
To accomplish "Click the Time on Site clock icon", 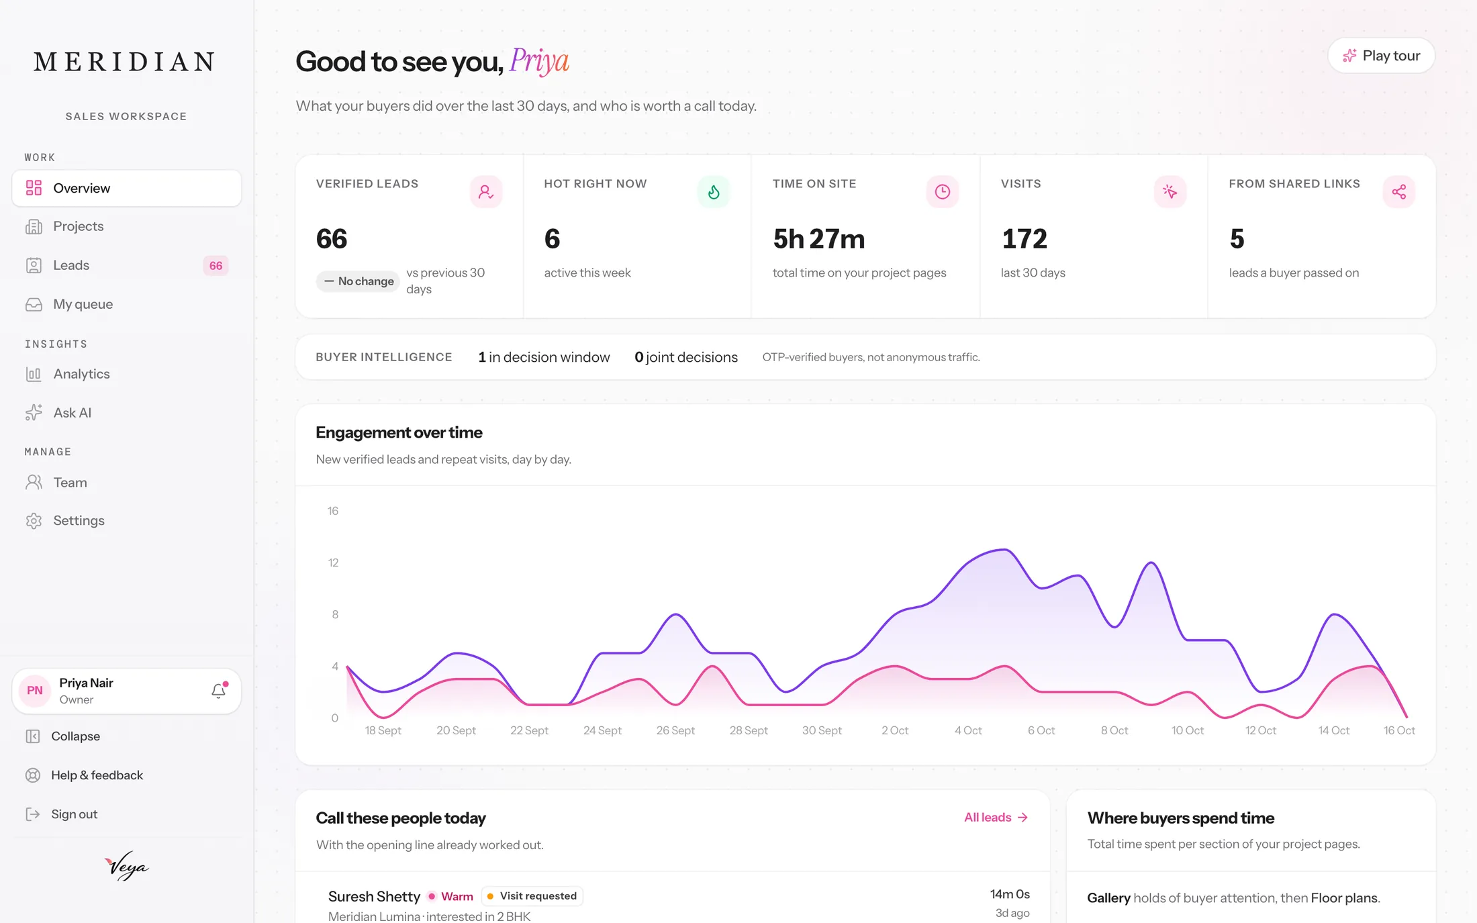I will pyautogui.click(x=943, y=192).
